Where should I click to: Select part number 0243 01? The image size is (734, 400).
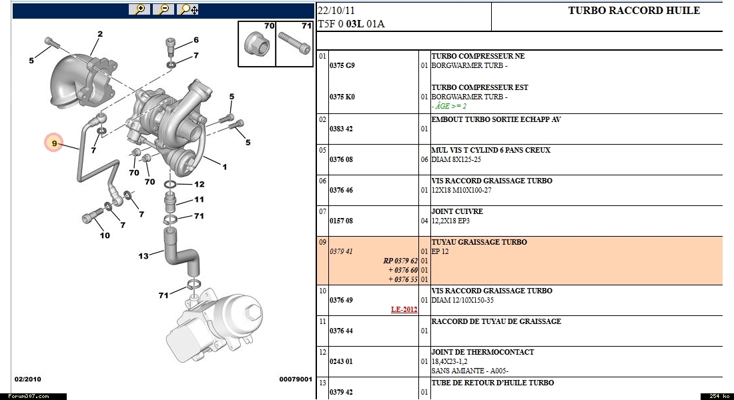pos(341,361)
